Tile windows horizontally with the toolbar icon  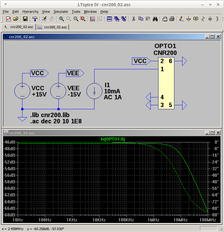tap(110, 19)
